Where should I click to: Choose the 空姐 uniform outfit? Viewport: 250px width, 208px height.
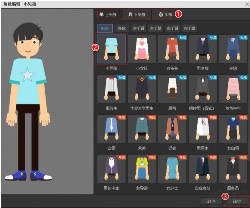[233, 49]
